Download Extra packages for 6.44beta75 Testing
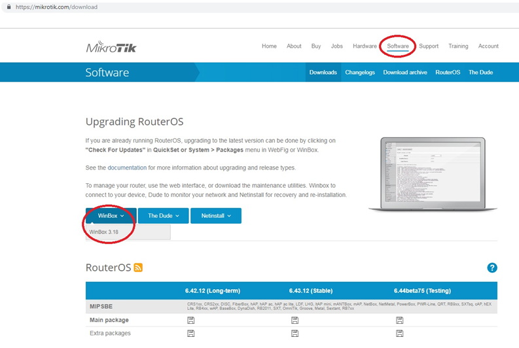This screenshot has height=348, width=519. (399, 334)
